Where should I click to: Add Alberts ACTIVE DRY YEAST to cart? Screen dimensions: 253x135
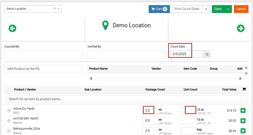pyautogui.click(x=243, y=121)
